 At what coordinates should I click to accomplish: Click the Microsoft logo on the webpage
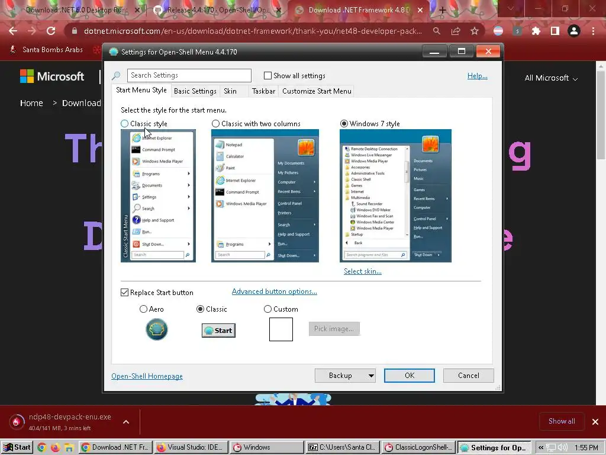(x=52, y=76)
